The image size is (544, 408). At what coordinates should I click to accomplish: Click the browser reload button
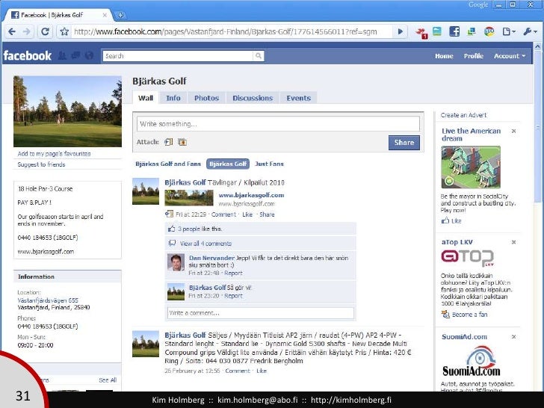[45, 32]
